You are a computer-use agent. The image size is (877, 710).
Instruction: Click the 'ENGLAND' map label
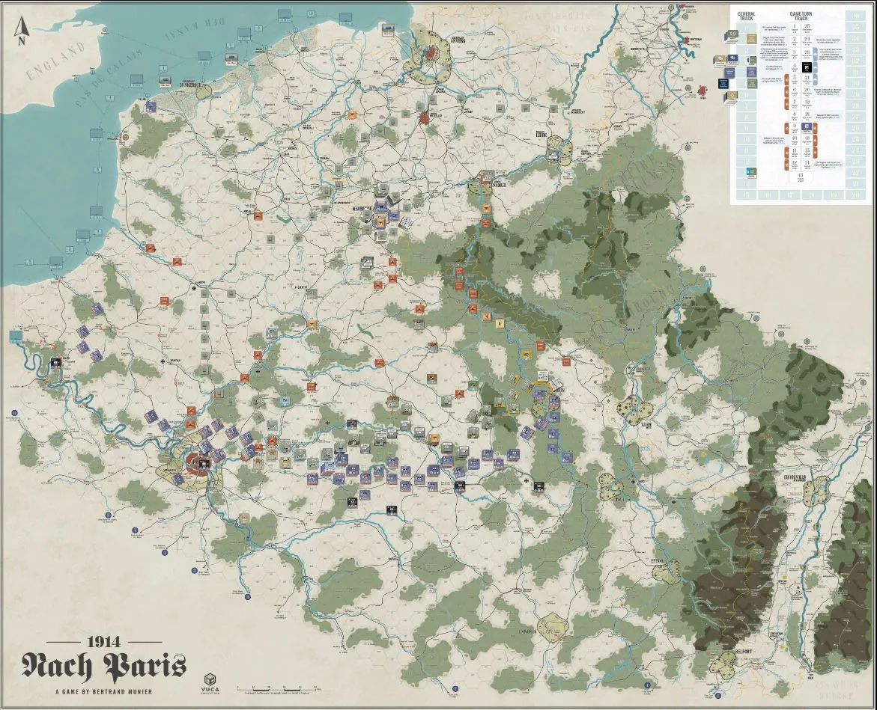(x=55, y=61)
